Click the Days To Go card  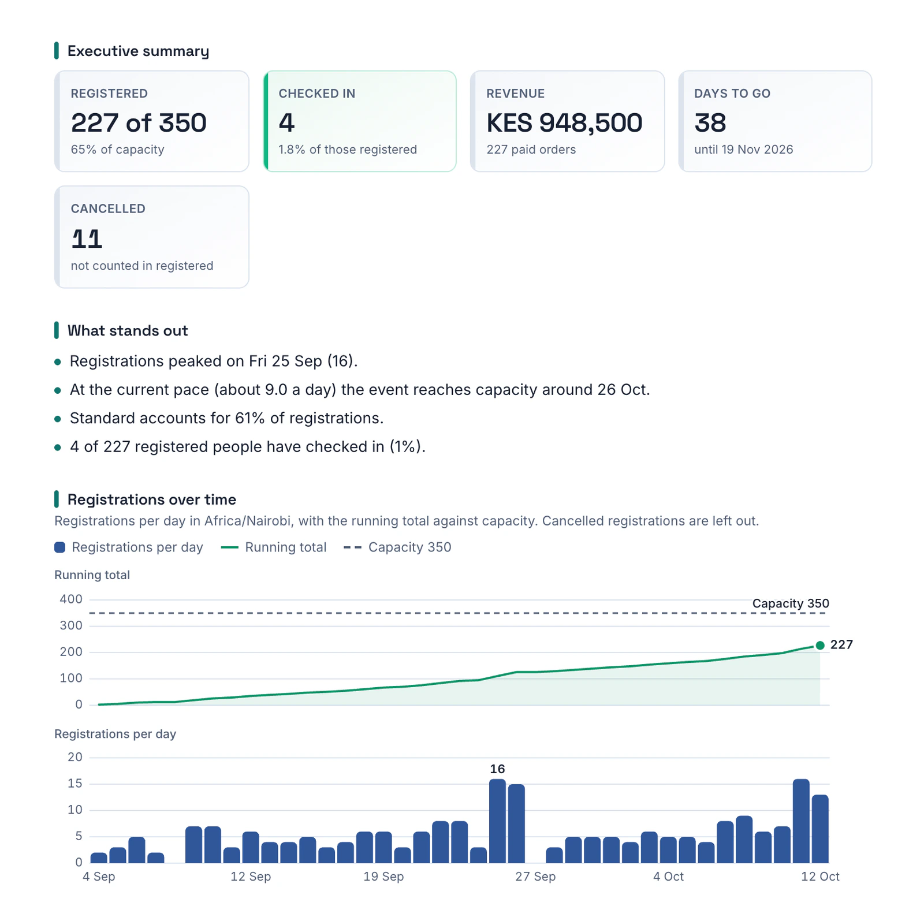point(775,121)
